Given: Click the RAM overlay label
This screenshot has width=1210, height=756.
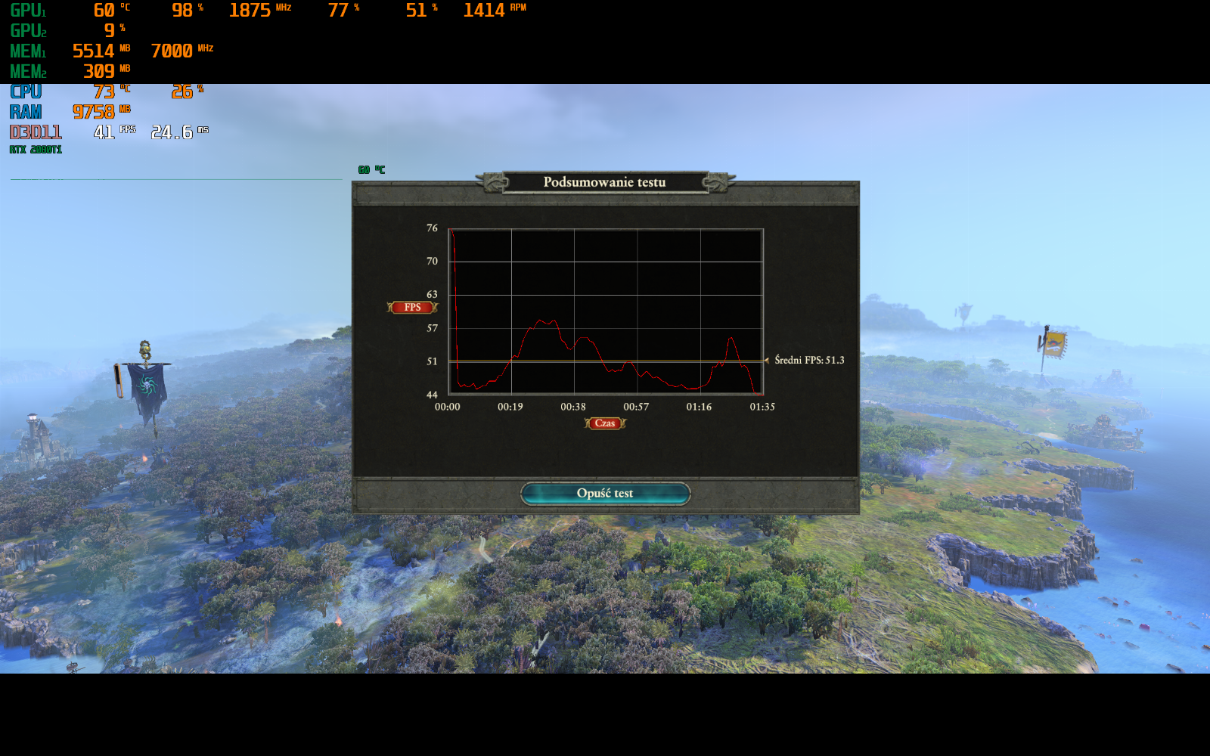Looking at the screenshot, I should (26, 112).
